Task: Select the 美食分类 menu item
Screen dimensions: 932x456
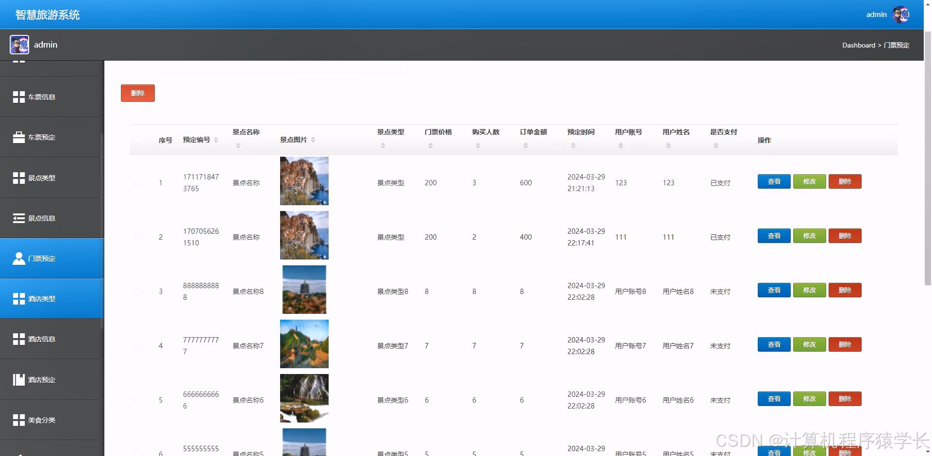Action: click(52, 420)
